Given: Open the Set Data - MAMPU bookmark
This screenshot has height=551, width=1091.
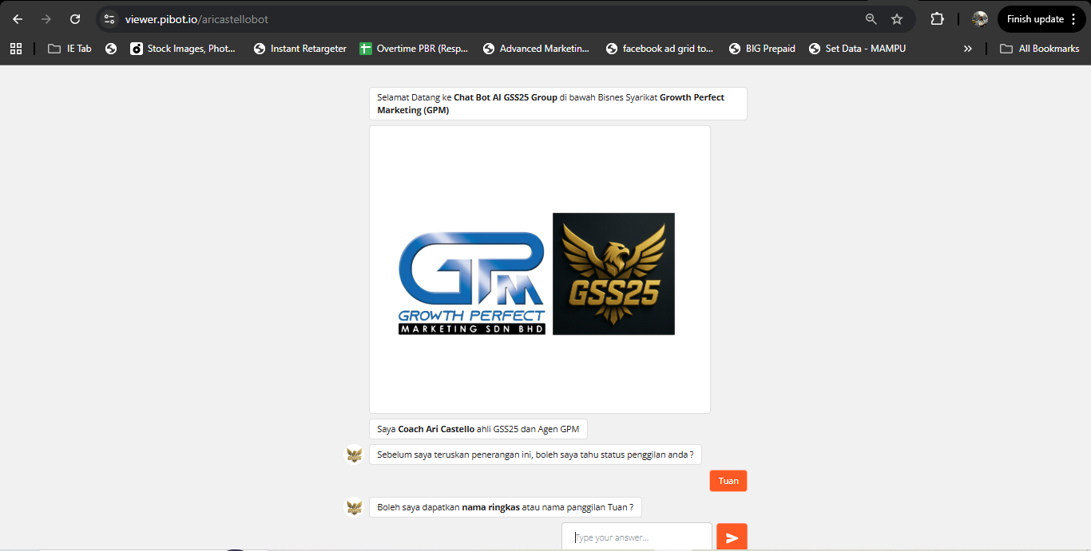Looking at the screenshot, I should point(857,48).
